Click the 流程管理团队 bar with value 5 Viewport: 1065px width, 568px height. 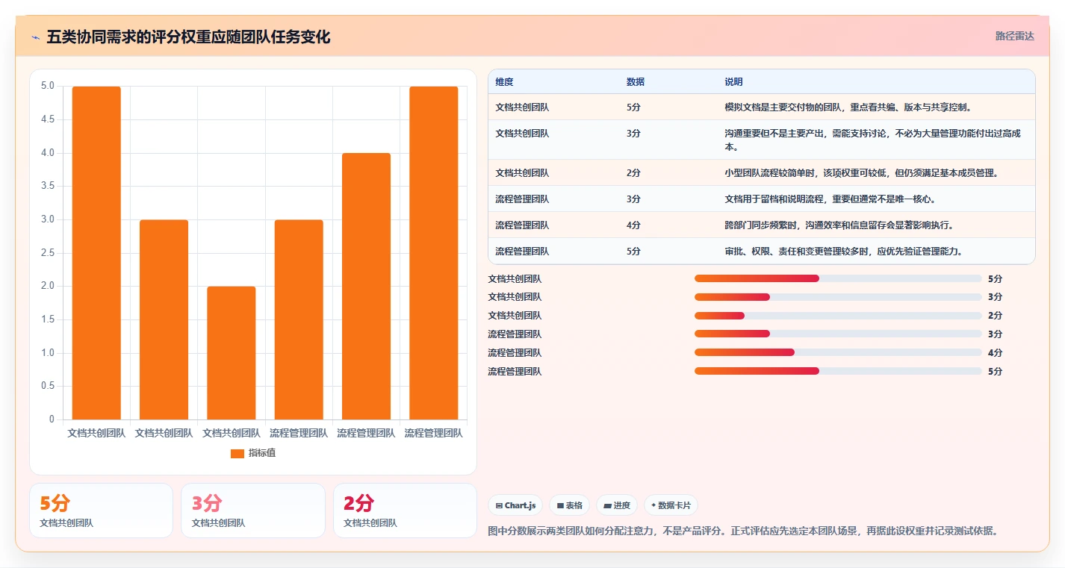click(434, 253)
